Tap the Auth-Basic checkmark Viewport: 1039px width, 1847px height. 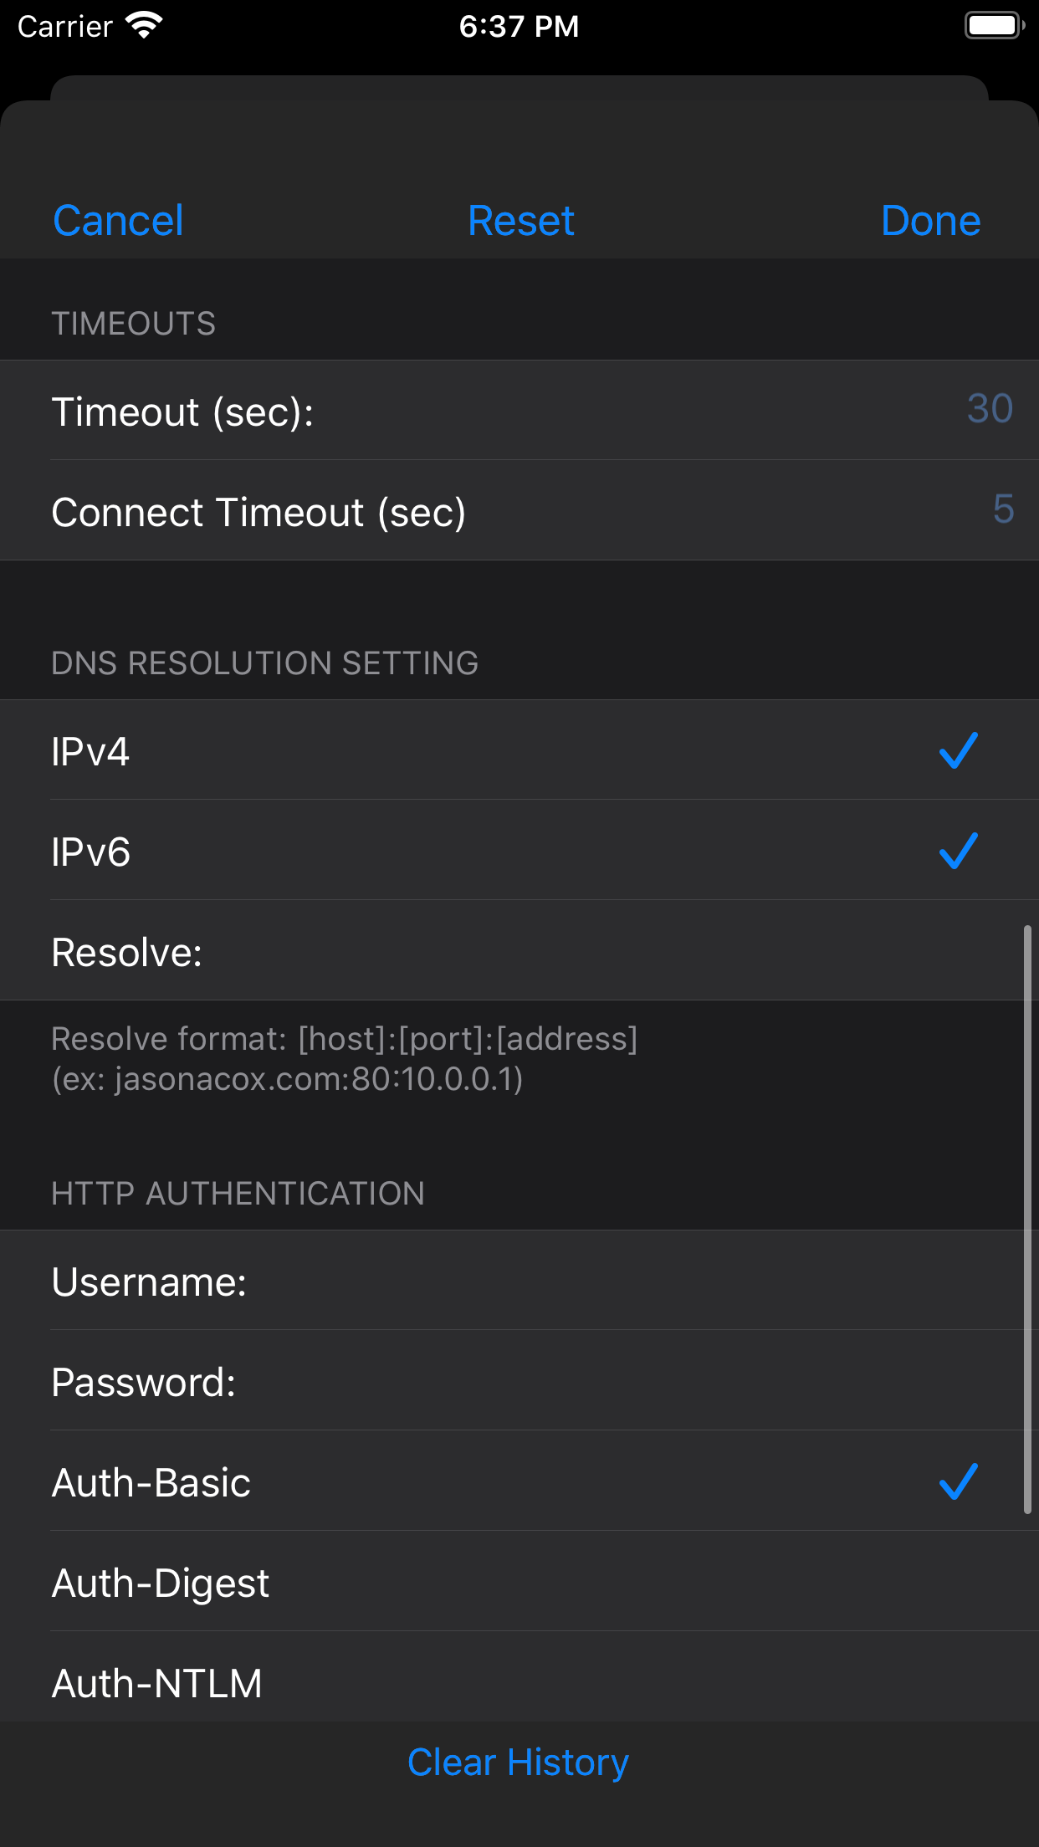959,1482
